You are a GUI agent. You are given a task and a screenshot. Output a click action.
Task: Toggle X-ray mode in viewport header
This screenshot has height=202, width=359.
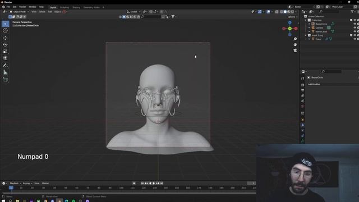click(277, 12)
